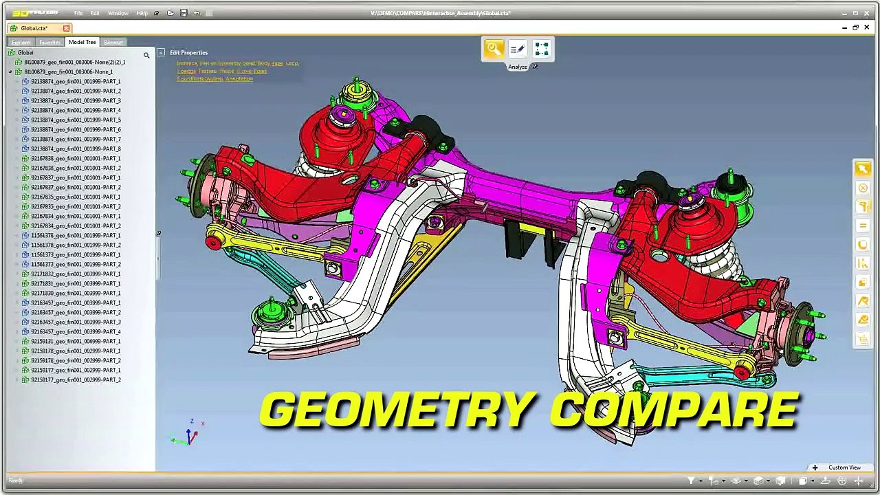This screenshot has height=495, width=880.
Task: Click the circled cross icon in right toolbar
Action: 863,188
